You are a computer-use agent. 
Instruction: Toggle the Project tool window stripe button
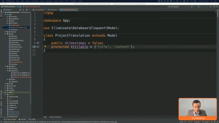click(1, 13)
